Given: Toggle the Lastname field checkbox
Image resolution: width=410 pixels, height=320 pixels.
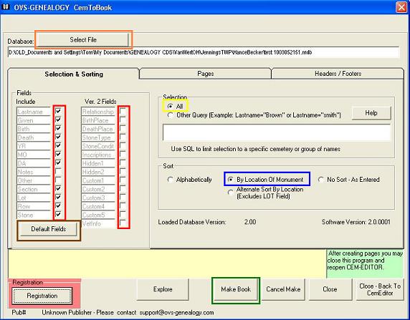Looking at the screenshot, I should [58, 111].
